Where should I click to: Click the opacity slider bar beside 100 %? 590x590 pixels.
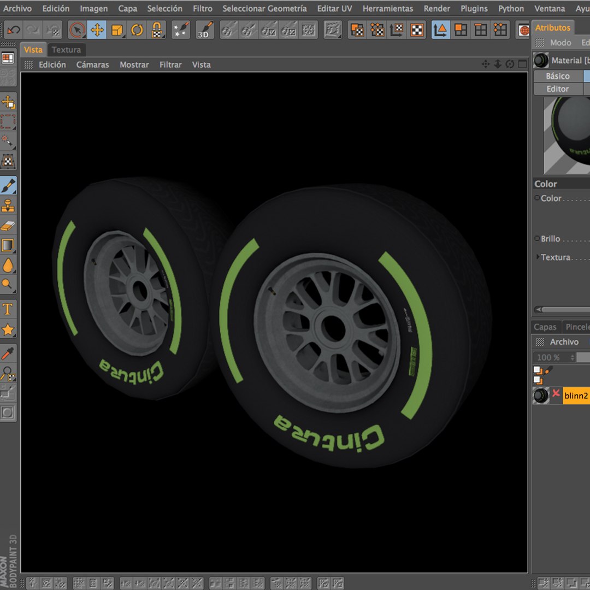(583, 357)
